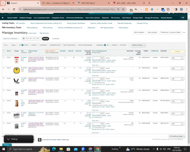Click Save all button

click(x=177, y=52)
